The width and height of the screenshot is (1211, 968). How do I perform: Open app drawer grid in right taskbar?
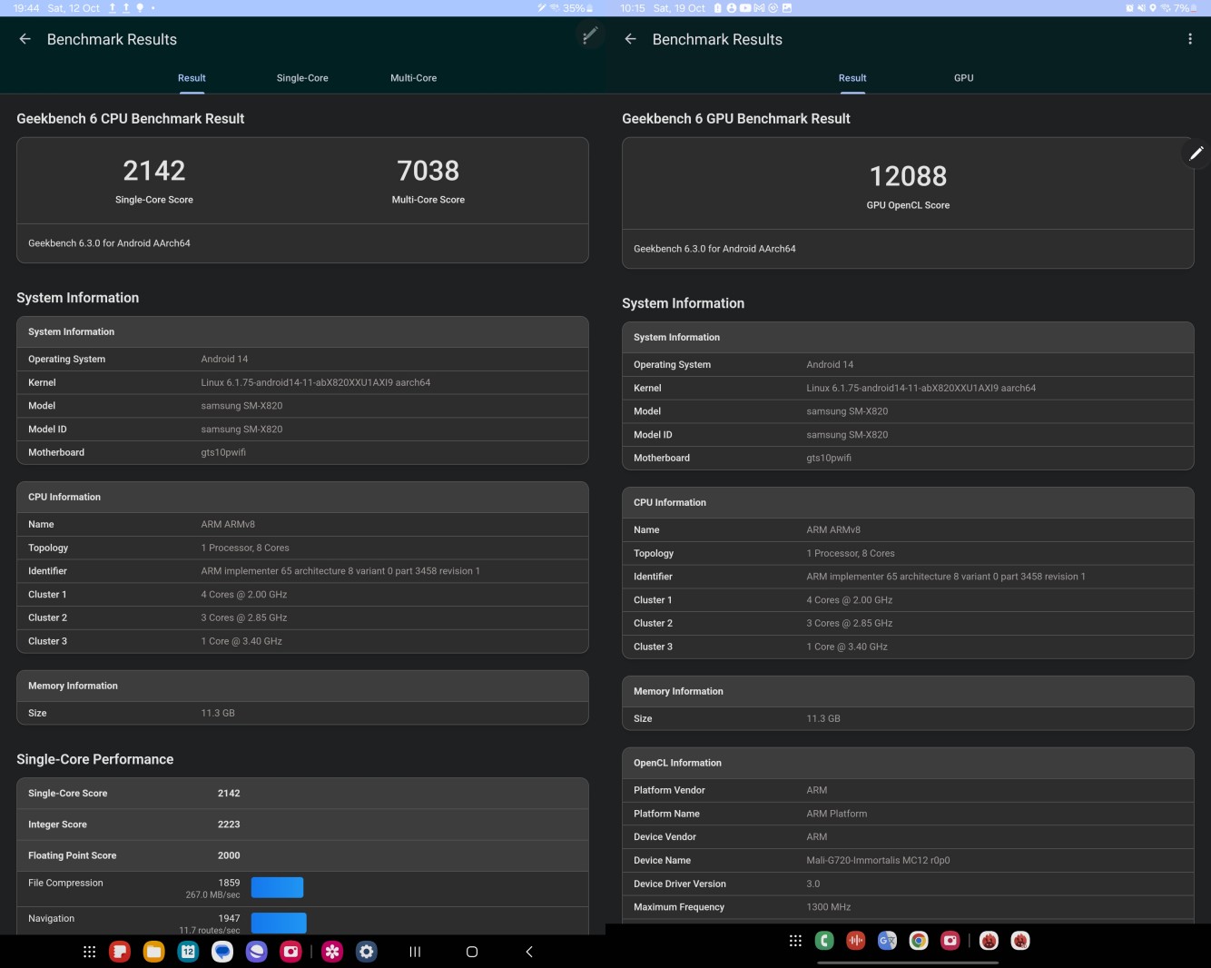[x=795, y=941]
